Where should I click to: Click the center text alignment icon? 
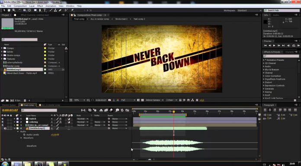(270, 110)
